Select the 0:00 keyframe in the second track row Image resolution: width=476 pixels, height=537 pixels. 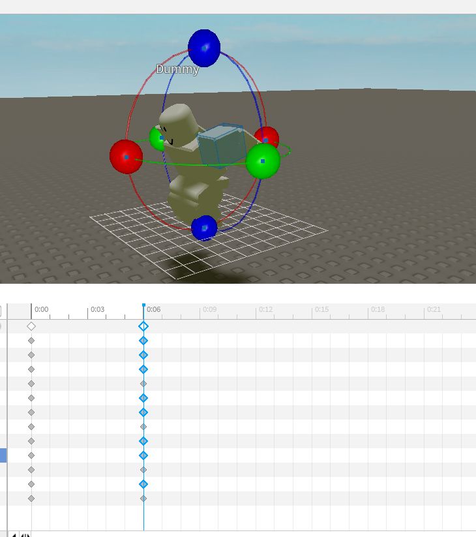pyautogui.click(x=31, y=355)
